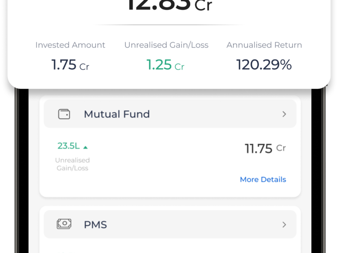This screenshot has height=253, width=338.
Task: Click the Mutual Fund wallet icon
Action: coord(64,114)
